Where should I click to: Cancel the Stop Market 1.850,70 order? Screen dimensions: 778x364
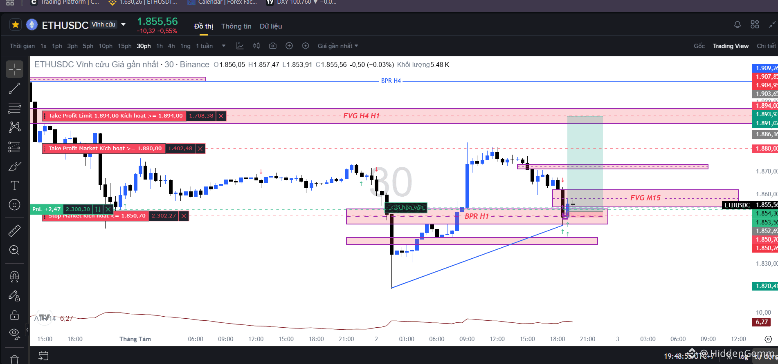184,216
